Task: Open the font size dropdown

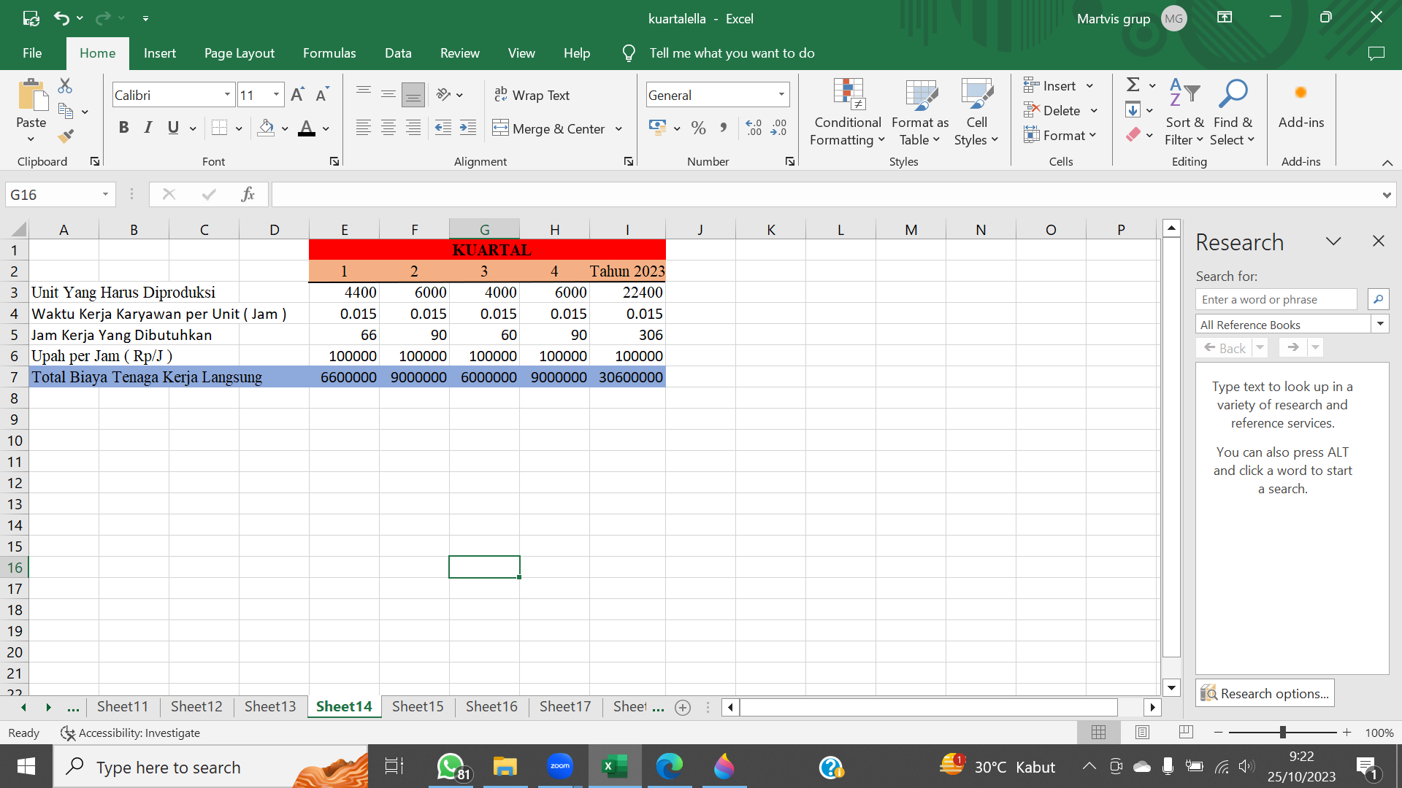Action: [276, 95]
